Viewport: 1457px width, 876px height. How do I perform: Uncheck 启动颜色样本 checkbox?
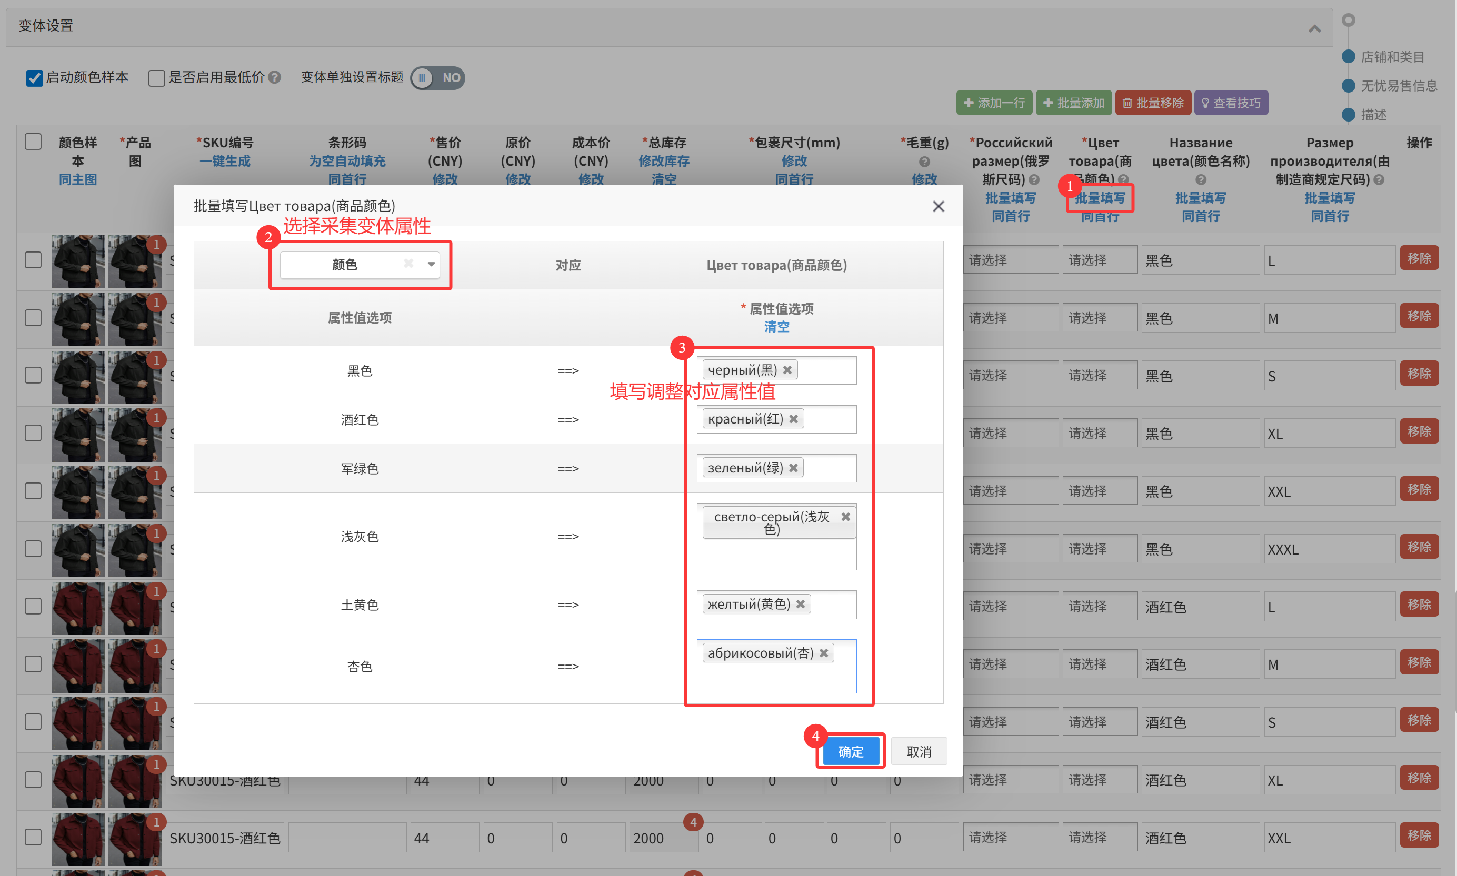click(x=34, y=78)
